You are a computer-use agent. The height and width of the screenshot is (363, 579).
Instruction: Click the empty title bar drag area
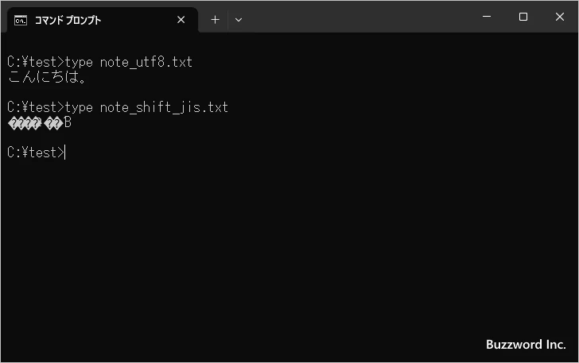[358, 17]
